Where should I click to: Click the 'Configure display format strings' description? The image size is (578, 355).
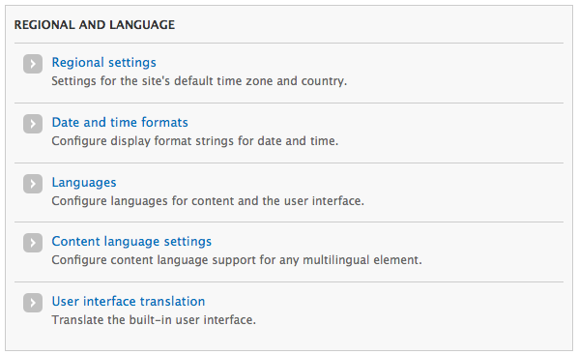pos(195,140)
